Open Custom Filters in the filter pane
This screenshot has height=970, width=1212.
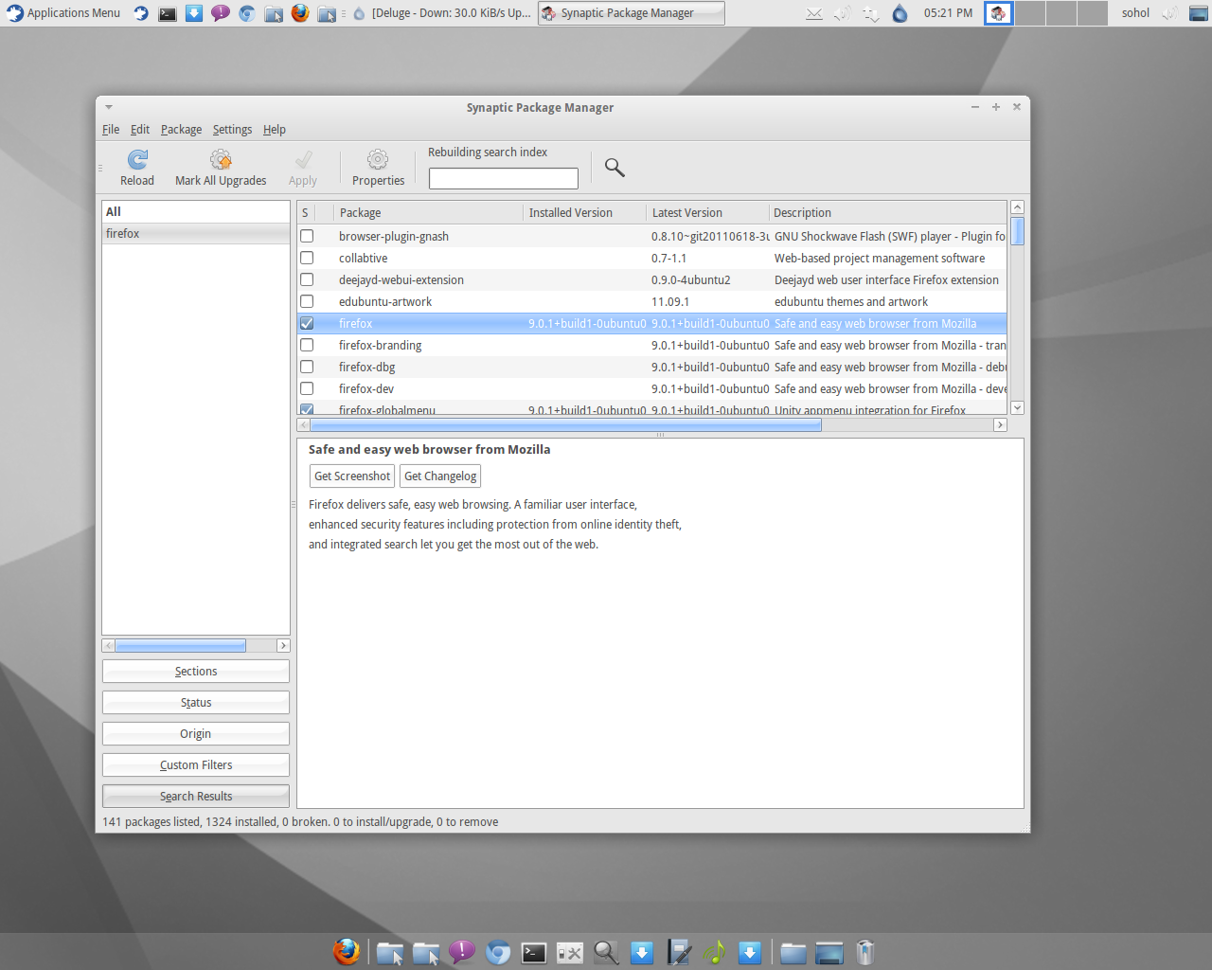tap(196, 765)
